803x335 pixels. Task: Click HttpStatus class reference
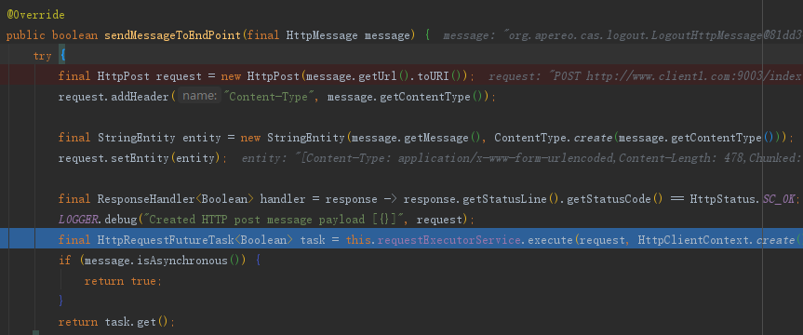click(x=723, y=199)
